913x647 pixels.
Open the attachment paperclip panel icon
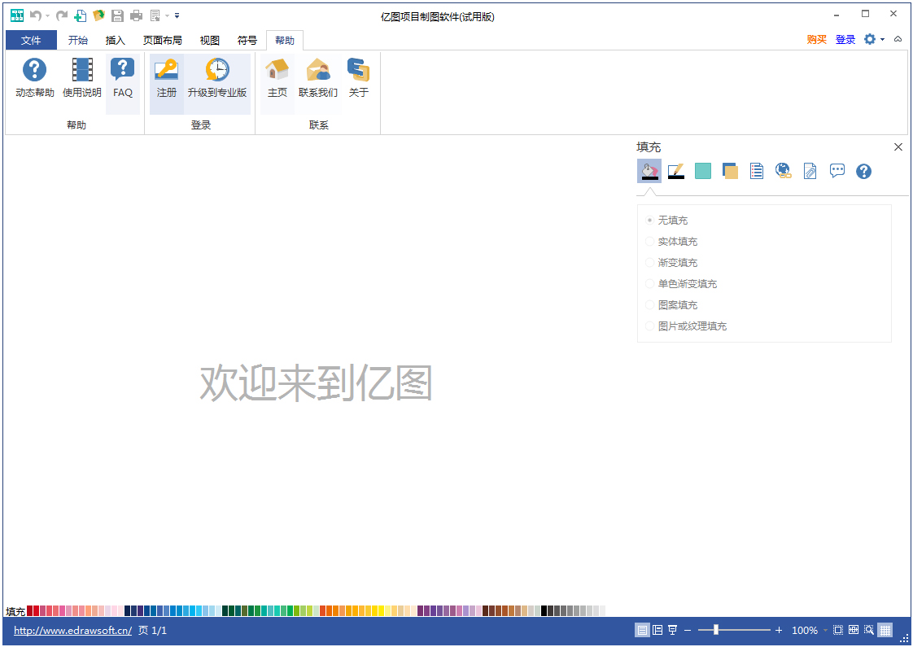pyautogui.click(x=810, y=171)
